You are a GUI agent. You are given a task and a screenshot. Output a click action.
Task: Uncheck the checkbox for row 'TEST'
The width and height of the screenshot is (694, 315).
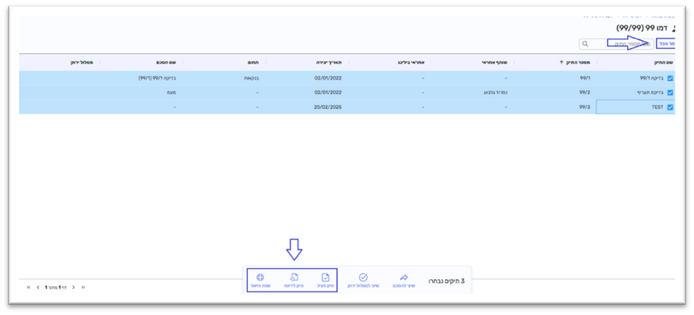pyautogui.click(x=670, y=107)
